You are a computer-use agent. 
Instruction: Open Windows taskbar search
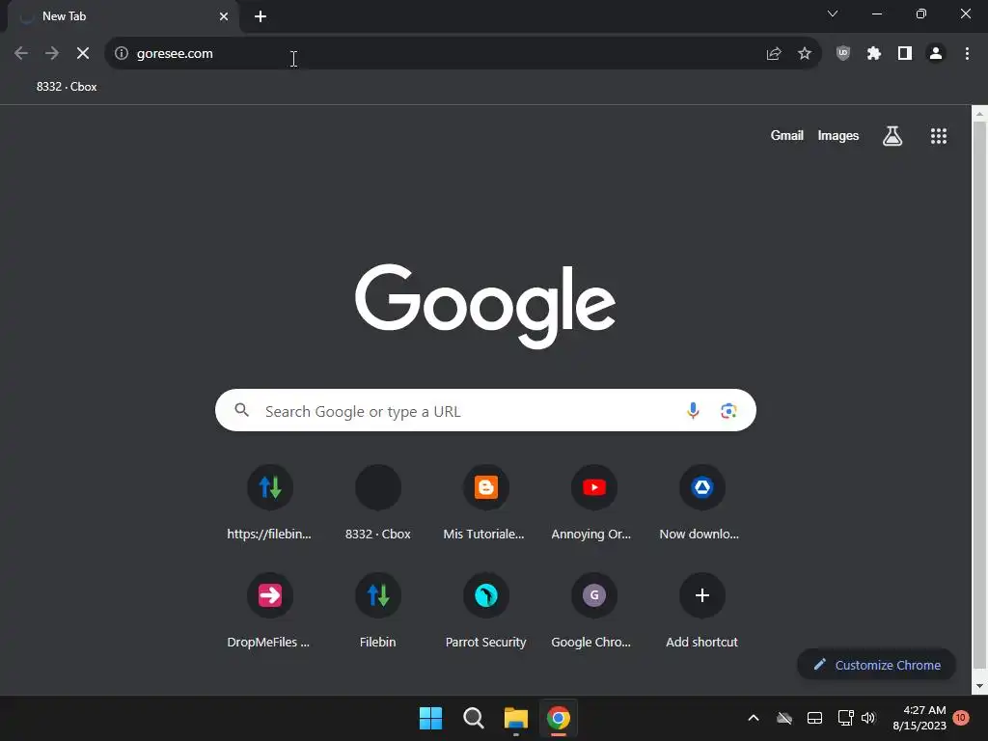[x=473, y=718]
